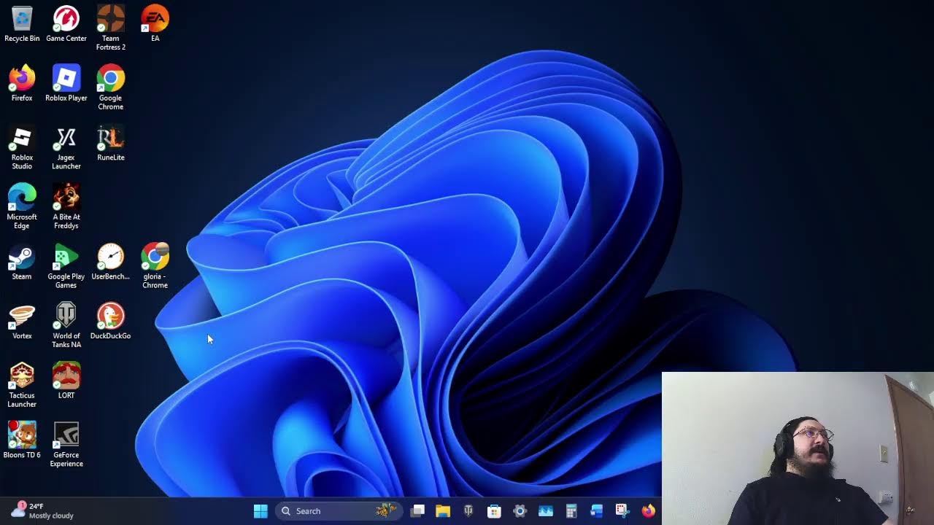Screen dimensions: 934x525
Task: Open Snipping Tool from the taskbar
Action: click(622, 511)
